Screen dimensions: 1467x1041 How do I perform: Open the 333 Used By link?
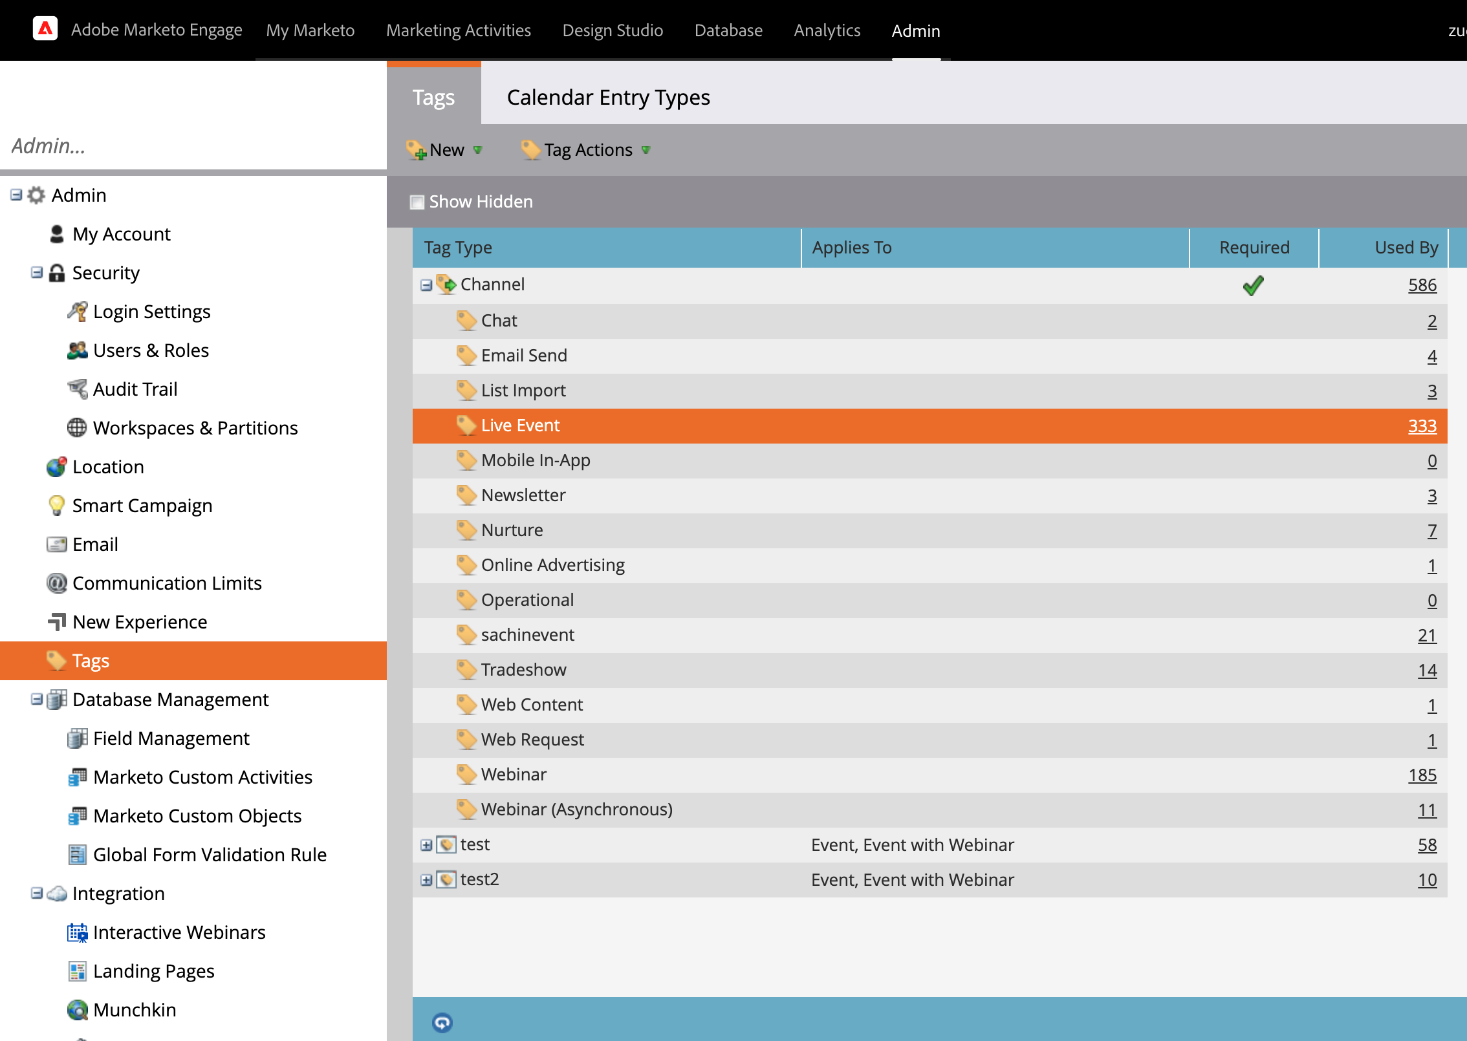[x=1422, y=426]
